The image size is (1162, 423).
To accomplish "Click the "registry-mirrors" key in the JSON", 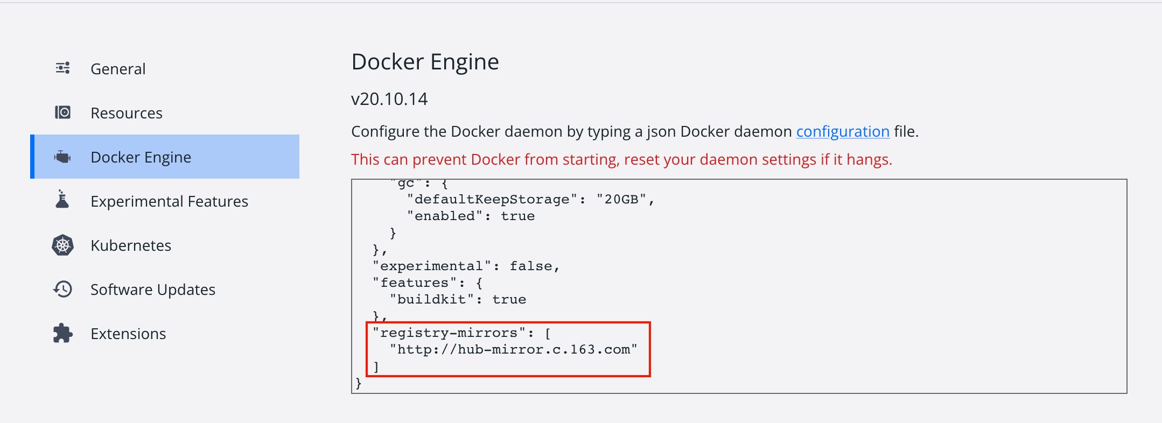I will coord(449,333).
